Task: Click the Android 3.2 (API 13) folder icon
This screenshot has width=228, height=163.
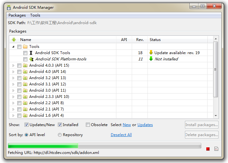Action: click(x=25, y=78)
